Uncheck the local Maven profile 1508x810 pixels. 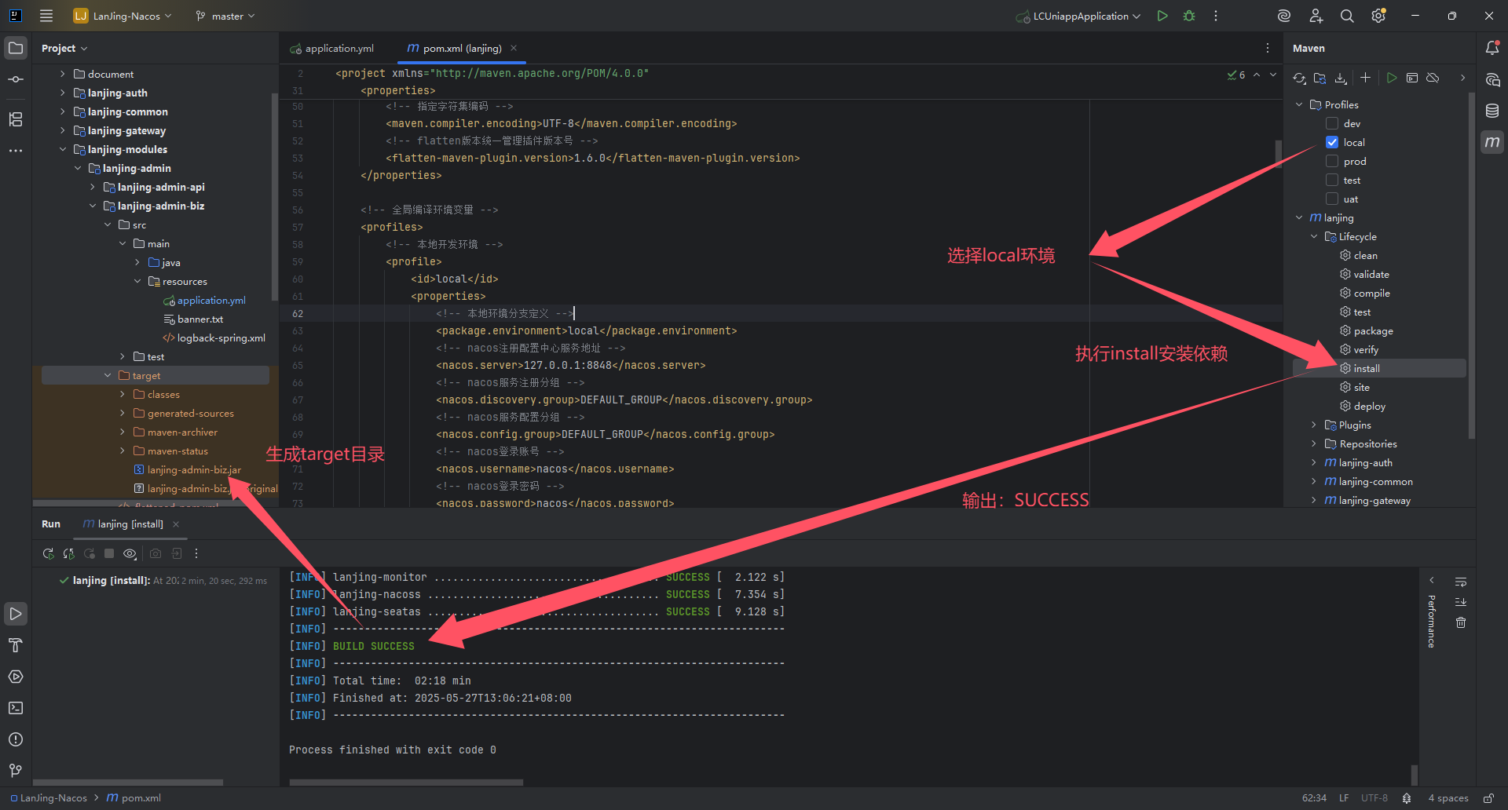click(1332, 142)
